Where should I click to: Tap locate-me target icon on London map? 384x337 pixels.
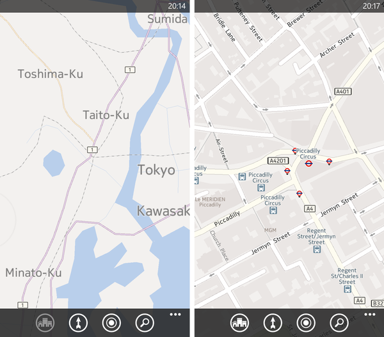click(x=306, y=323)
